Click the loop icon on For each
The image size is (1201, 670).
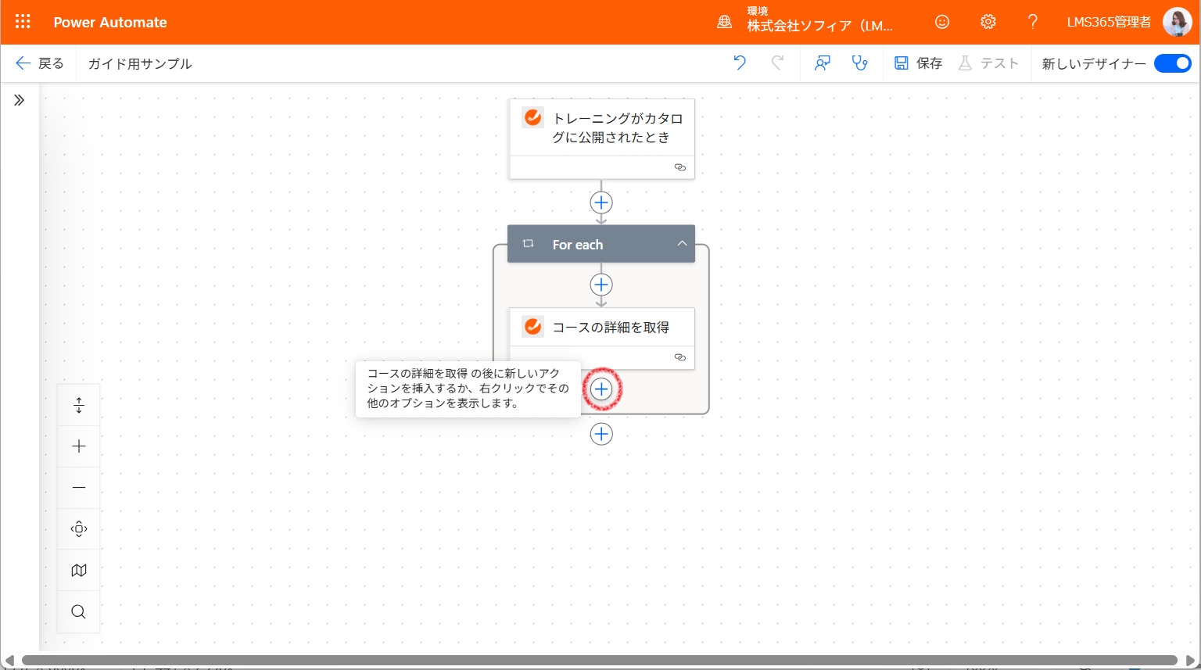coord(529,244)
